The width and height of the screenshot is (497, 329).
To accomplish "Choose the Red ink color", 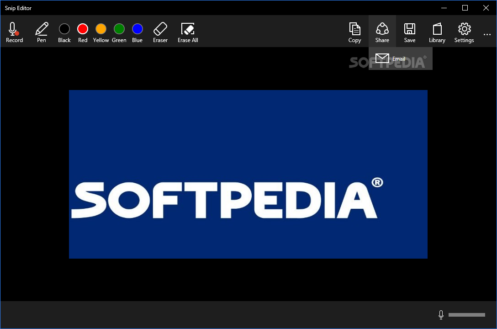I will click(83, 32).
